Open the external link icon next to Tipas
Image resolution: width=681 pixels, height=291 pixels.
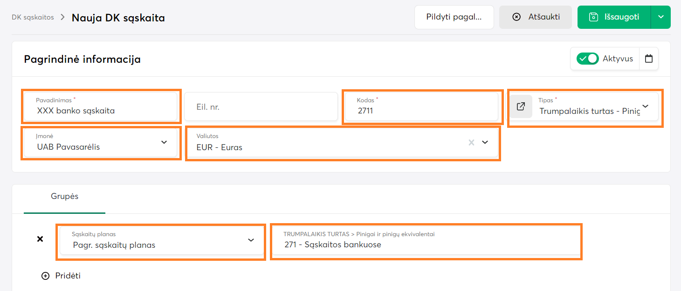tap(521, 106)
